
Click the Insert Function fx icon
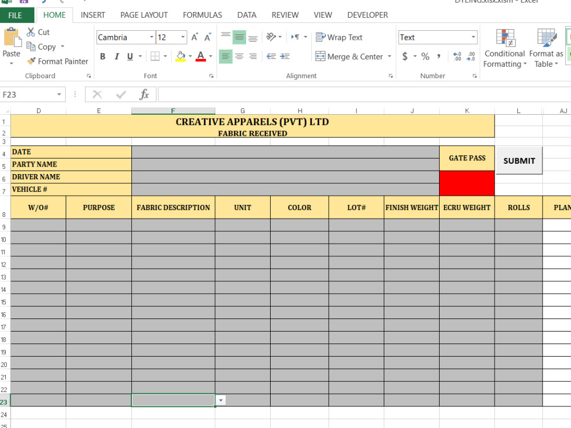[144, 95]
